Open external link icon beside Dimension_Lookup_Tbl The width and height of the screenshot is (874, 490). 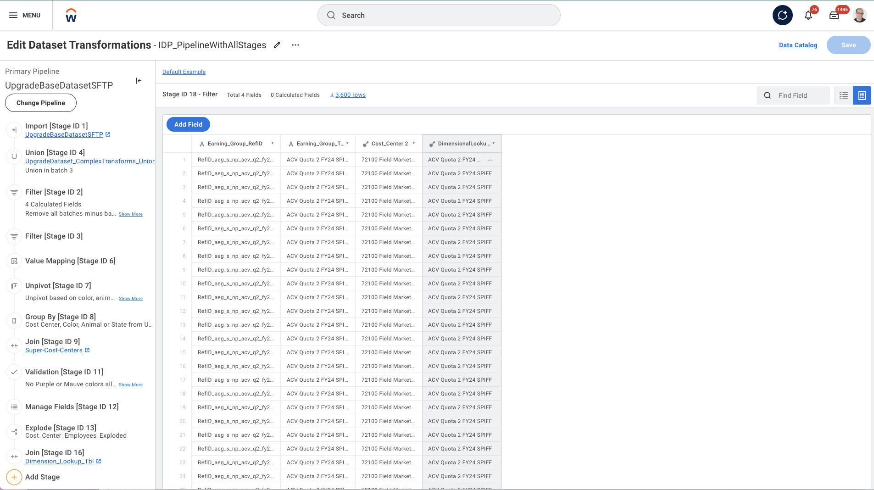point(99,461)
